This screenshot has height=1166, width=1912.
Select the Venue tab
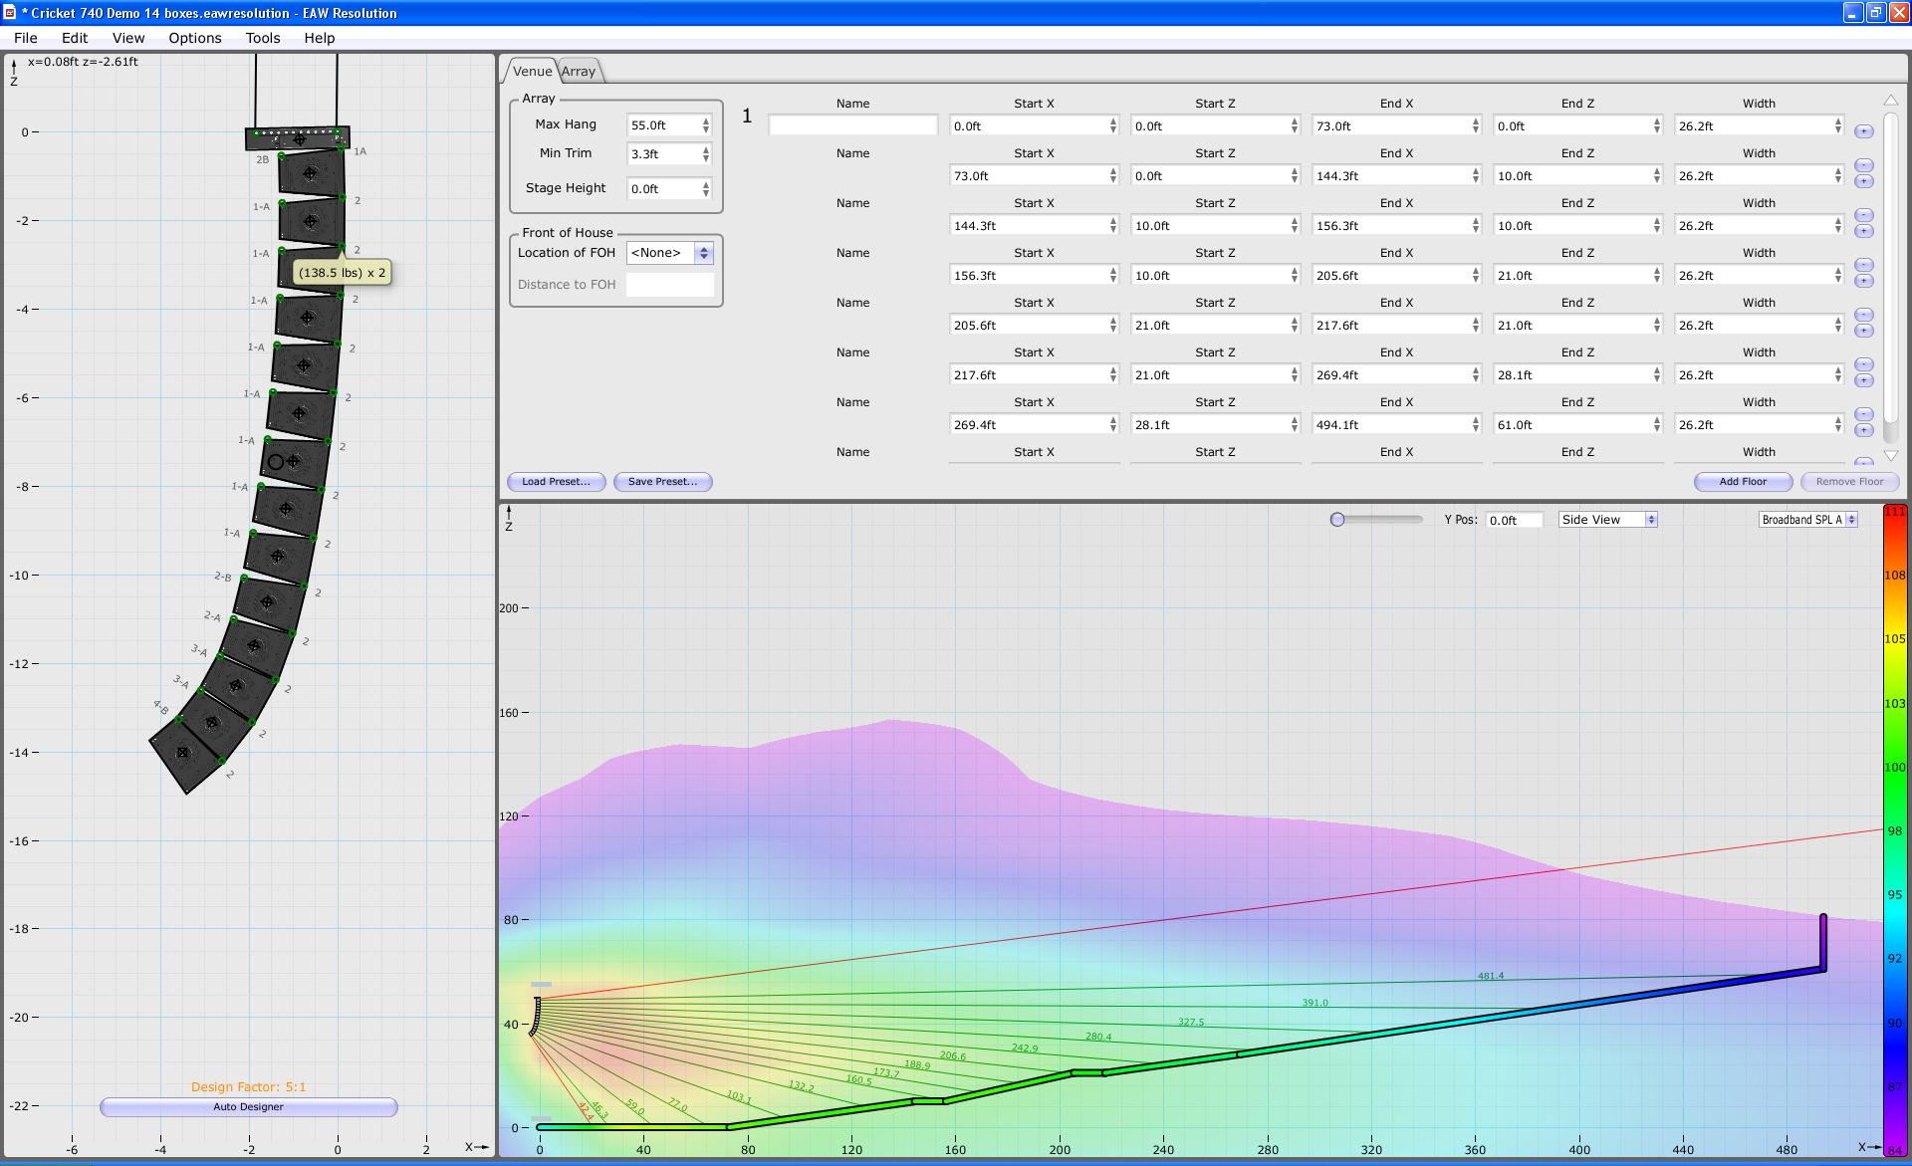[532, 71]
